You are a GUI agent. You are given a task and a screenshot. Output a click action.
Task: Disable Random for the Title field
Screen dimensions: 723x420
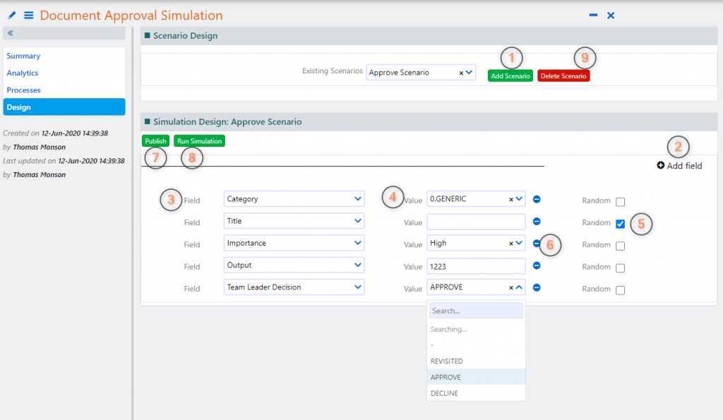[x=619, y=224]
